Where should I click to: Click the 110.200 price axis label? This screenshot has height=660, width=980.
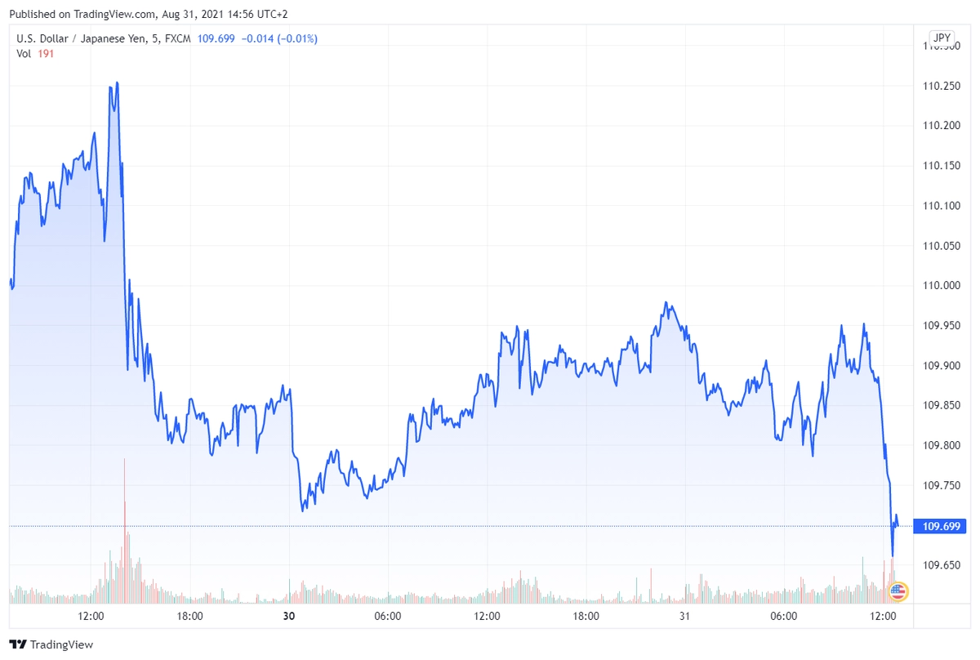point(942,126)
